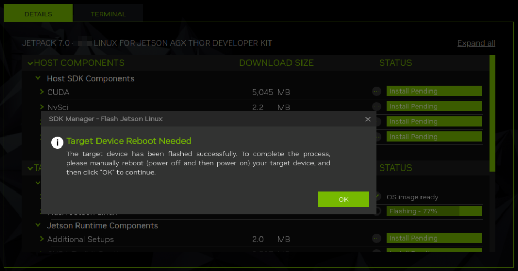
Task: Click the Expand all link
Action: click(x=476, y=43)
